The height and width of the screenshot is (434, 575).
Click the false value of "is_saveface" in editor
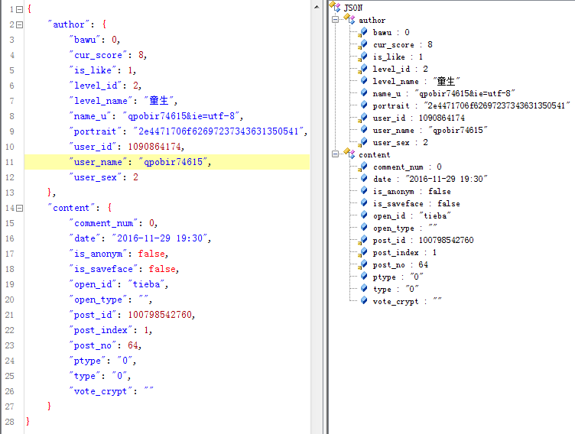pyautogui.click(x=162, y=269)
